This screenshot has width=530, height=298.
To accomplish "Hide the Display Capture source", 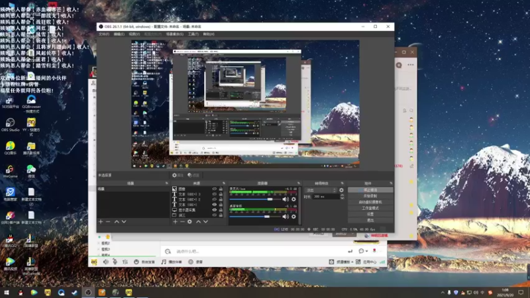I will [x=214, y=210].
